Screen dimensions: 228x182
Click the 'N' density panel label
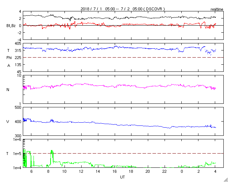pyautogui.click(x=8, y=90)
